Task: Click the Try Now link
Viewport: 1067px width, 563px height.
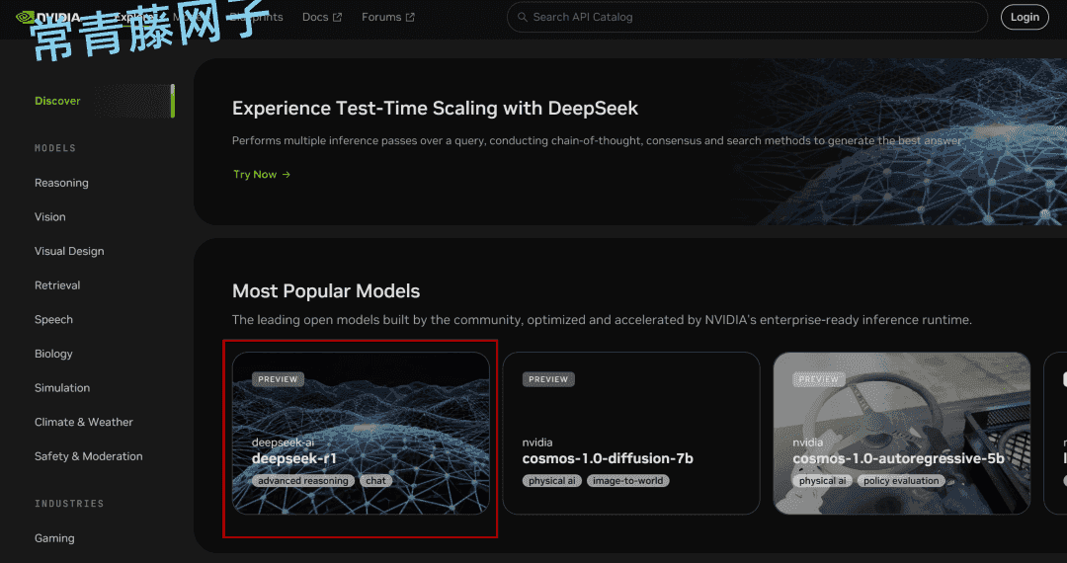Action: click(262, 174)
